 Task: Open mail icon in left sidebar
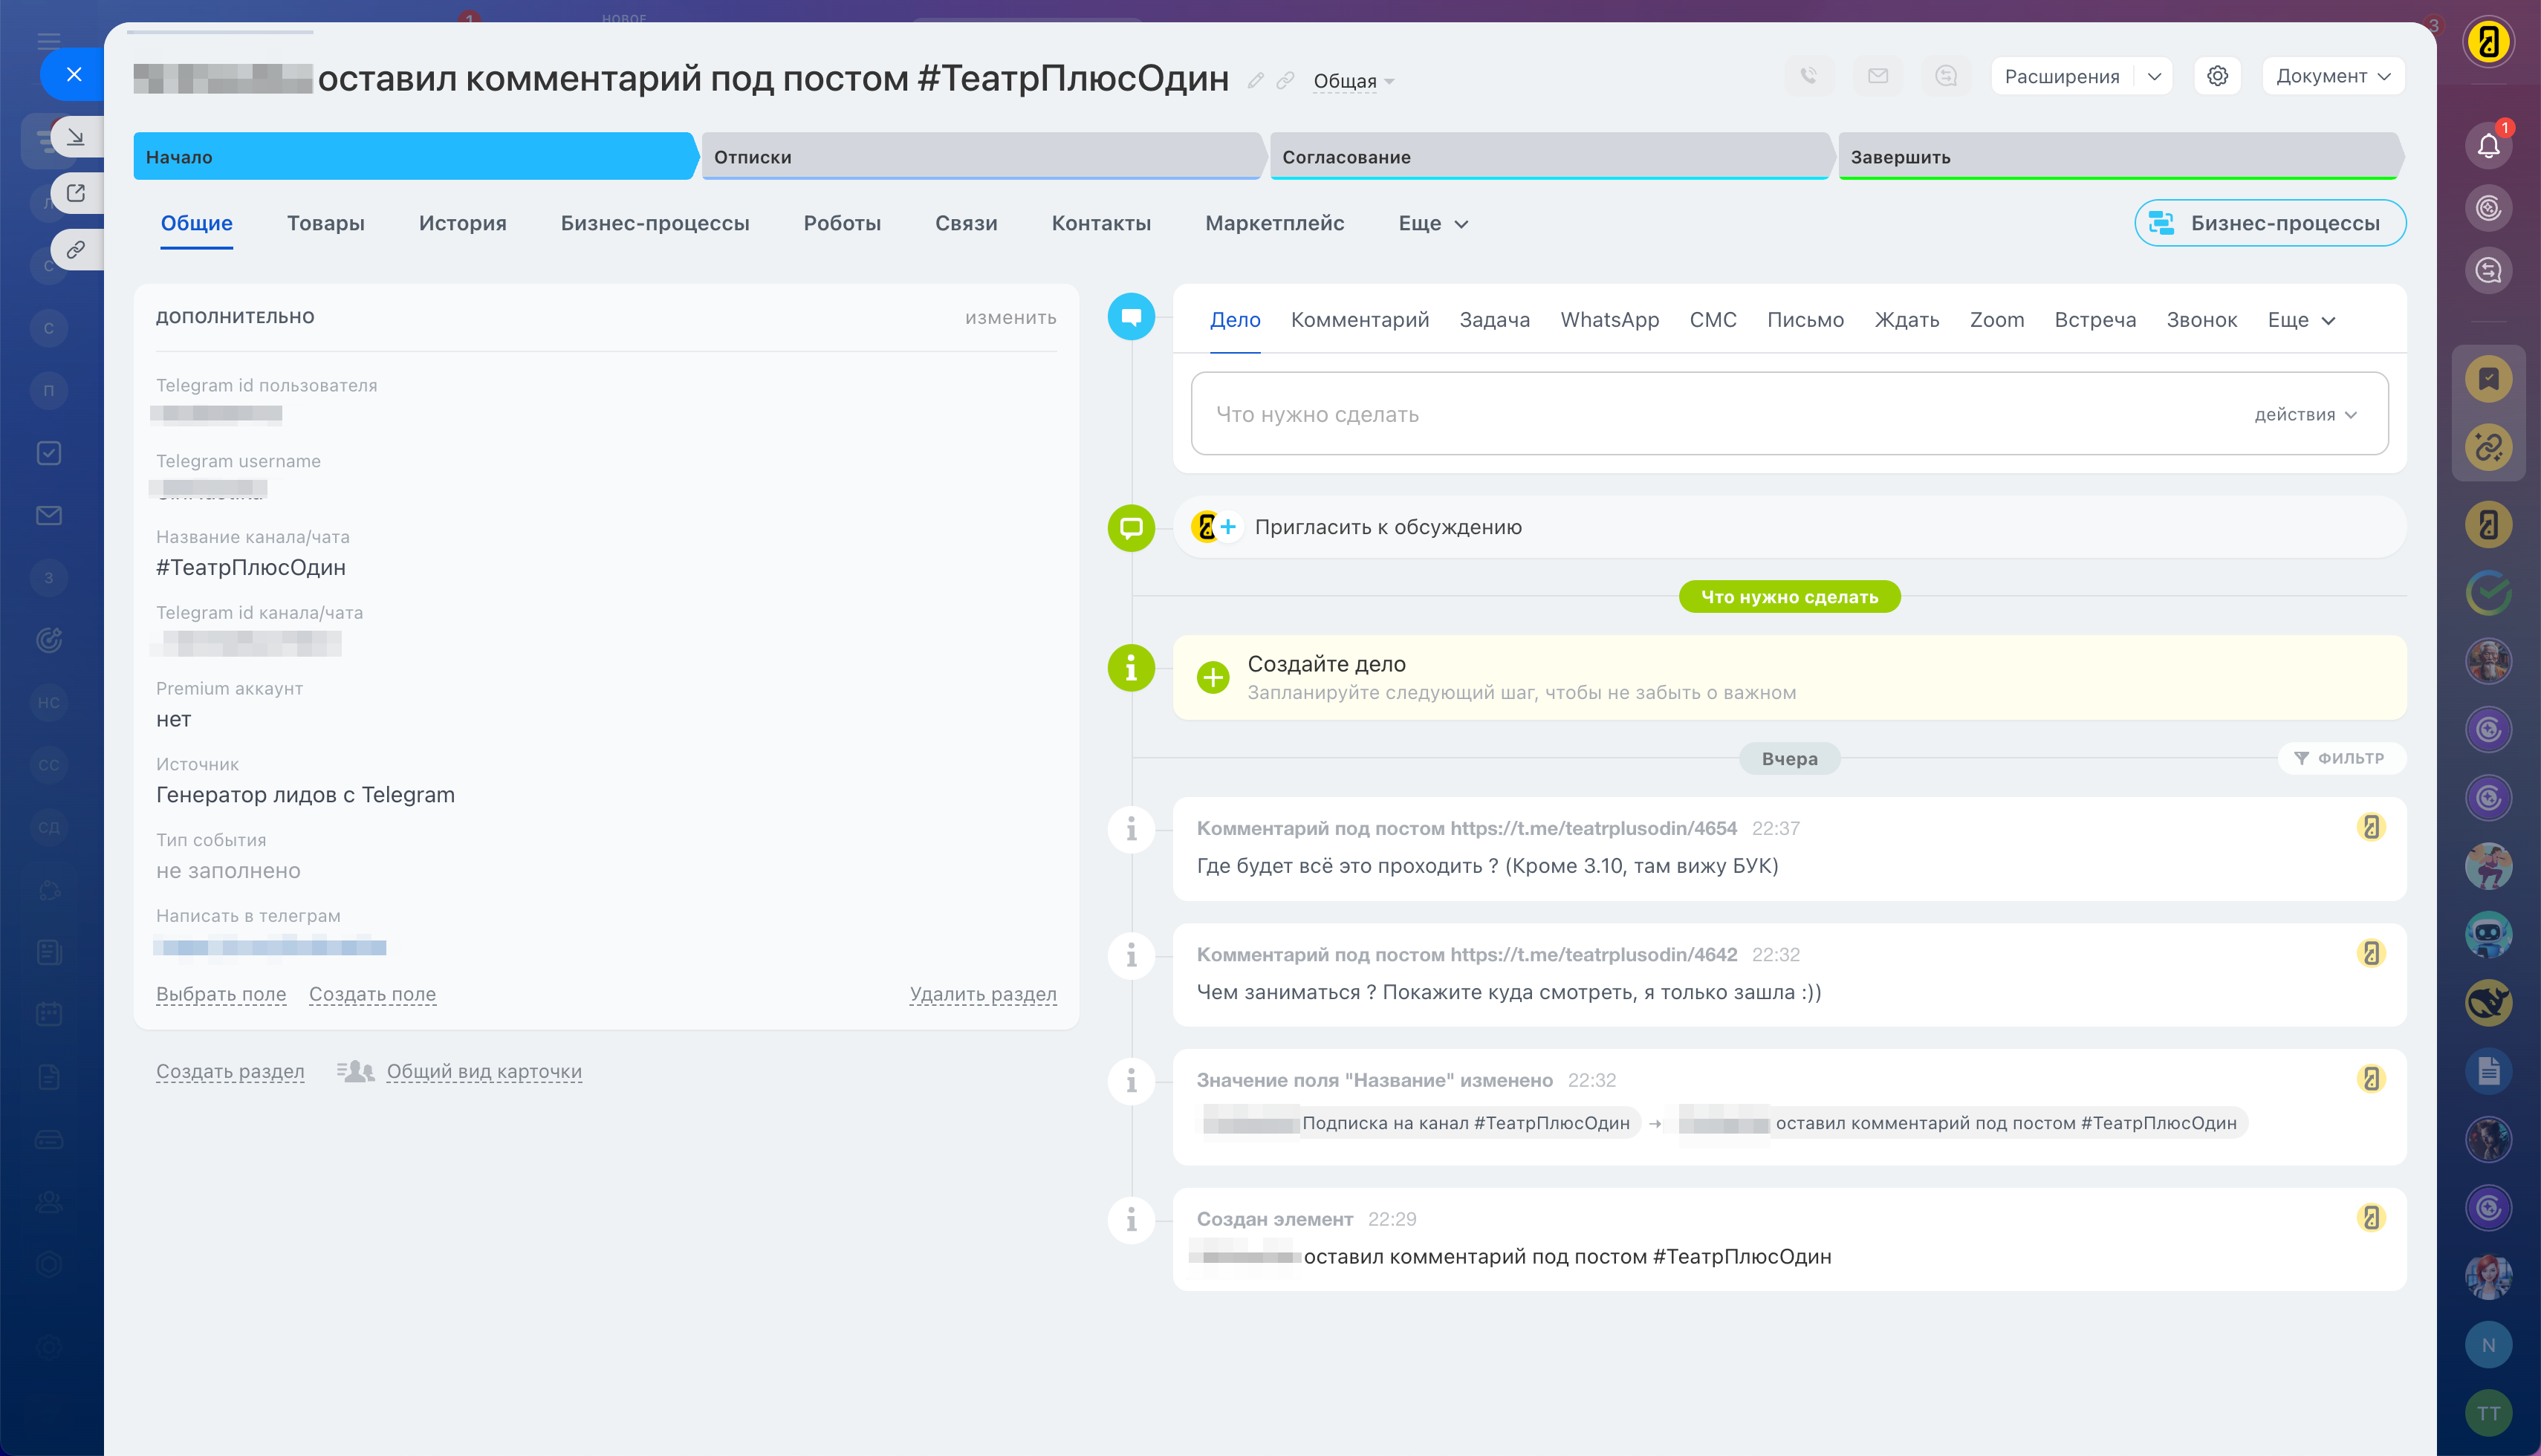click(x=49, y=515)
